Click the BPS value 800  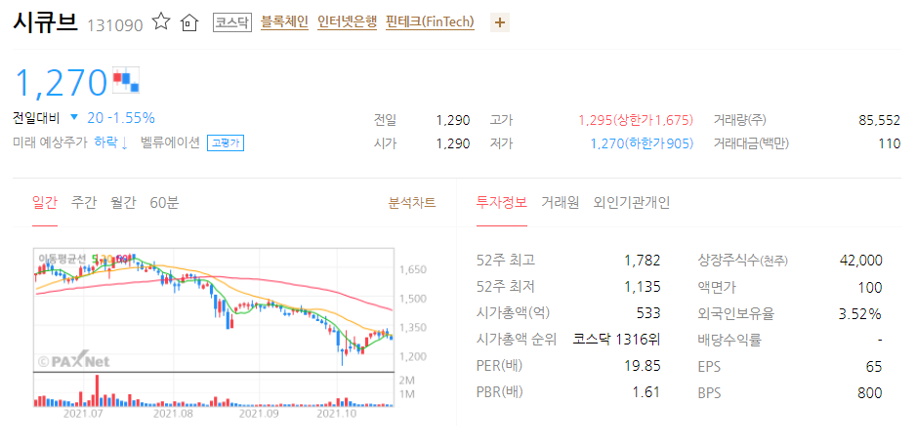[870, 392]
